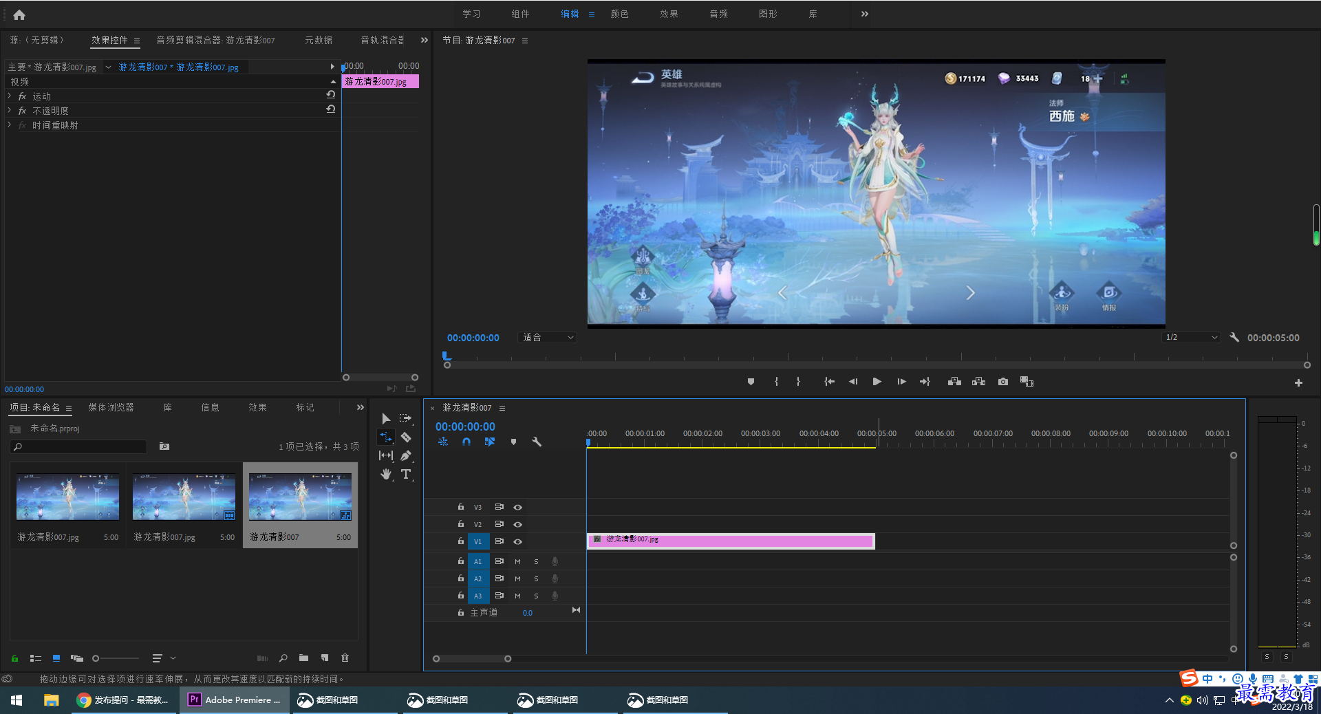Click the Extract button
1321x714 pixels.
point(978,382)
